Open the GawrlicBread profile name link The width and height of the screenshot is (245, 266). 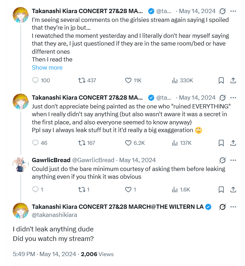51,160
